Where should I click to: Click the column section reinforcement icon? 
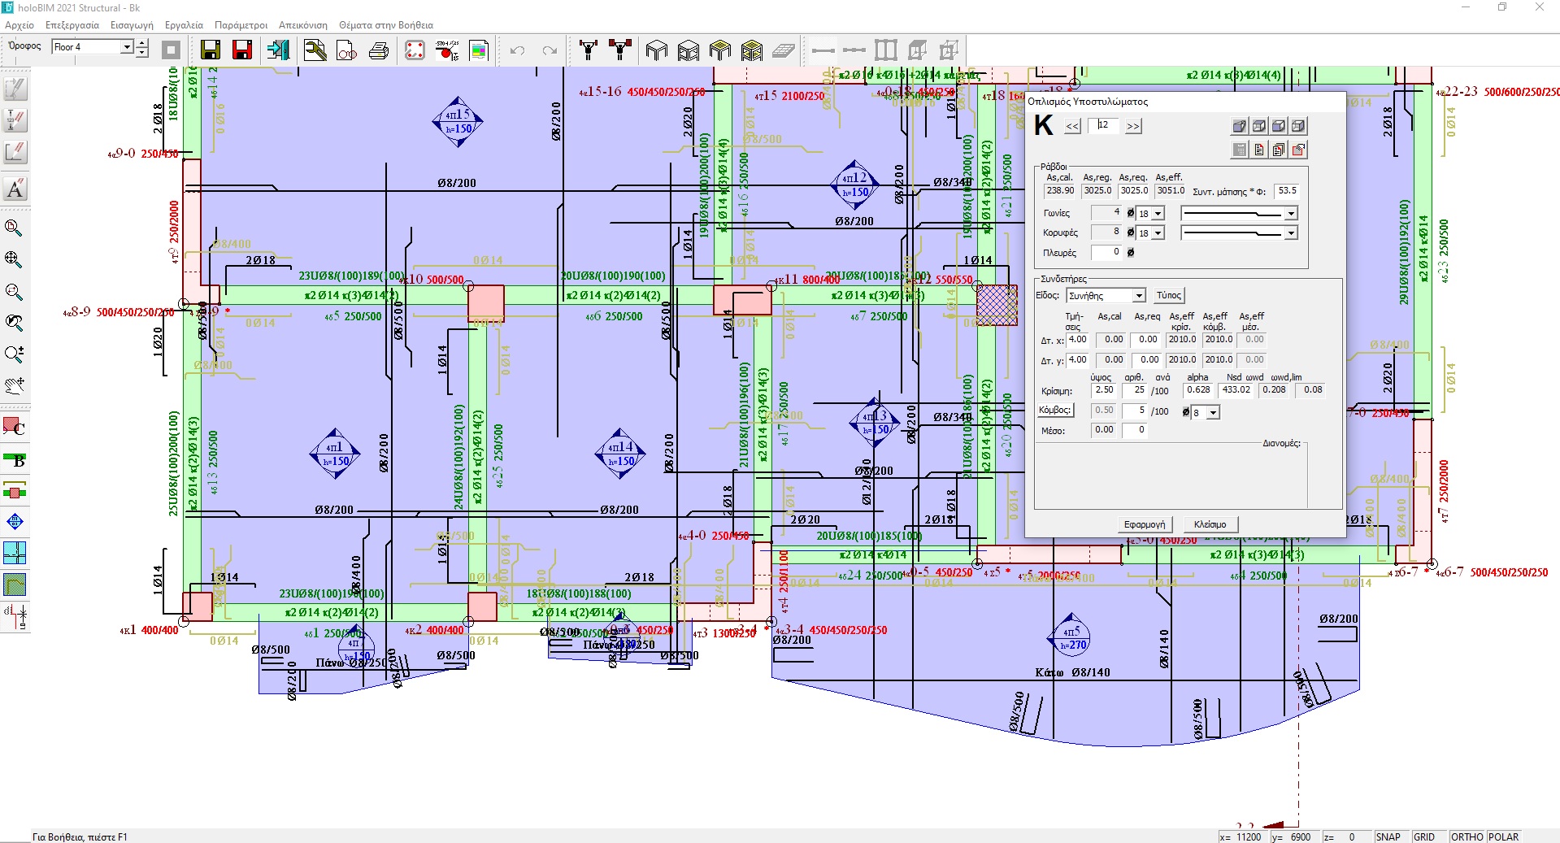(x=415, y=50)
